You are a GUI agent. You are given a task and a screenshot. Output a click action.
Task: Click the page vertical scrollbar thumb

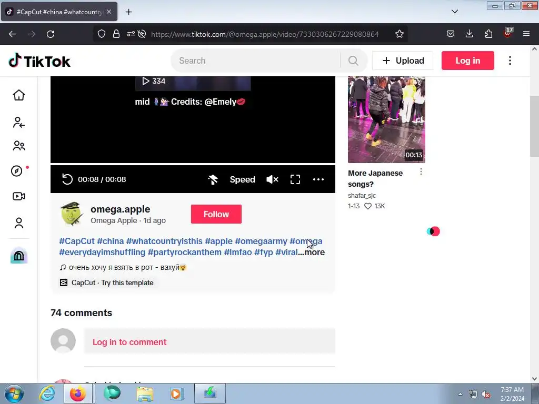click(x=534, y=125)
